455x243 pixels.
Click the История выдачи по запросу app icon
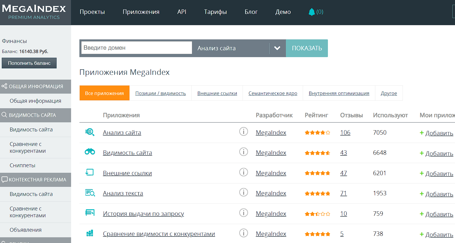(x=90, y=213)
